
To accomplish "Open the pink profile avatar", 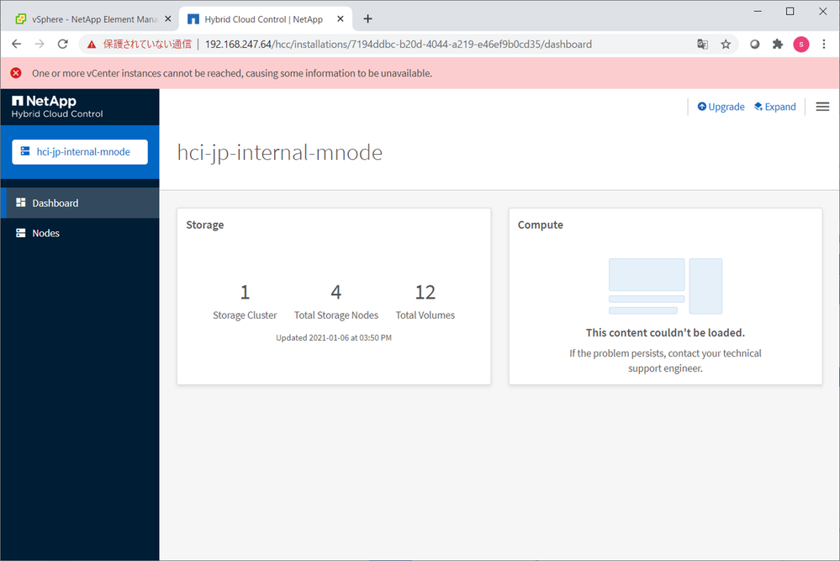I will click(x=800, y=45).
